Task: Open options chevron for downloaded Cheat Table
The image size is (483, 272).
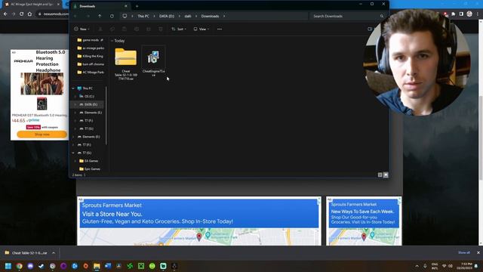Action: [x=54, y=253]
